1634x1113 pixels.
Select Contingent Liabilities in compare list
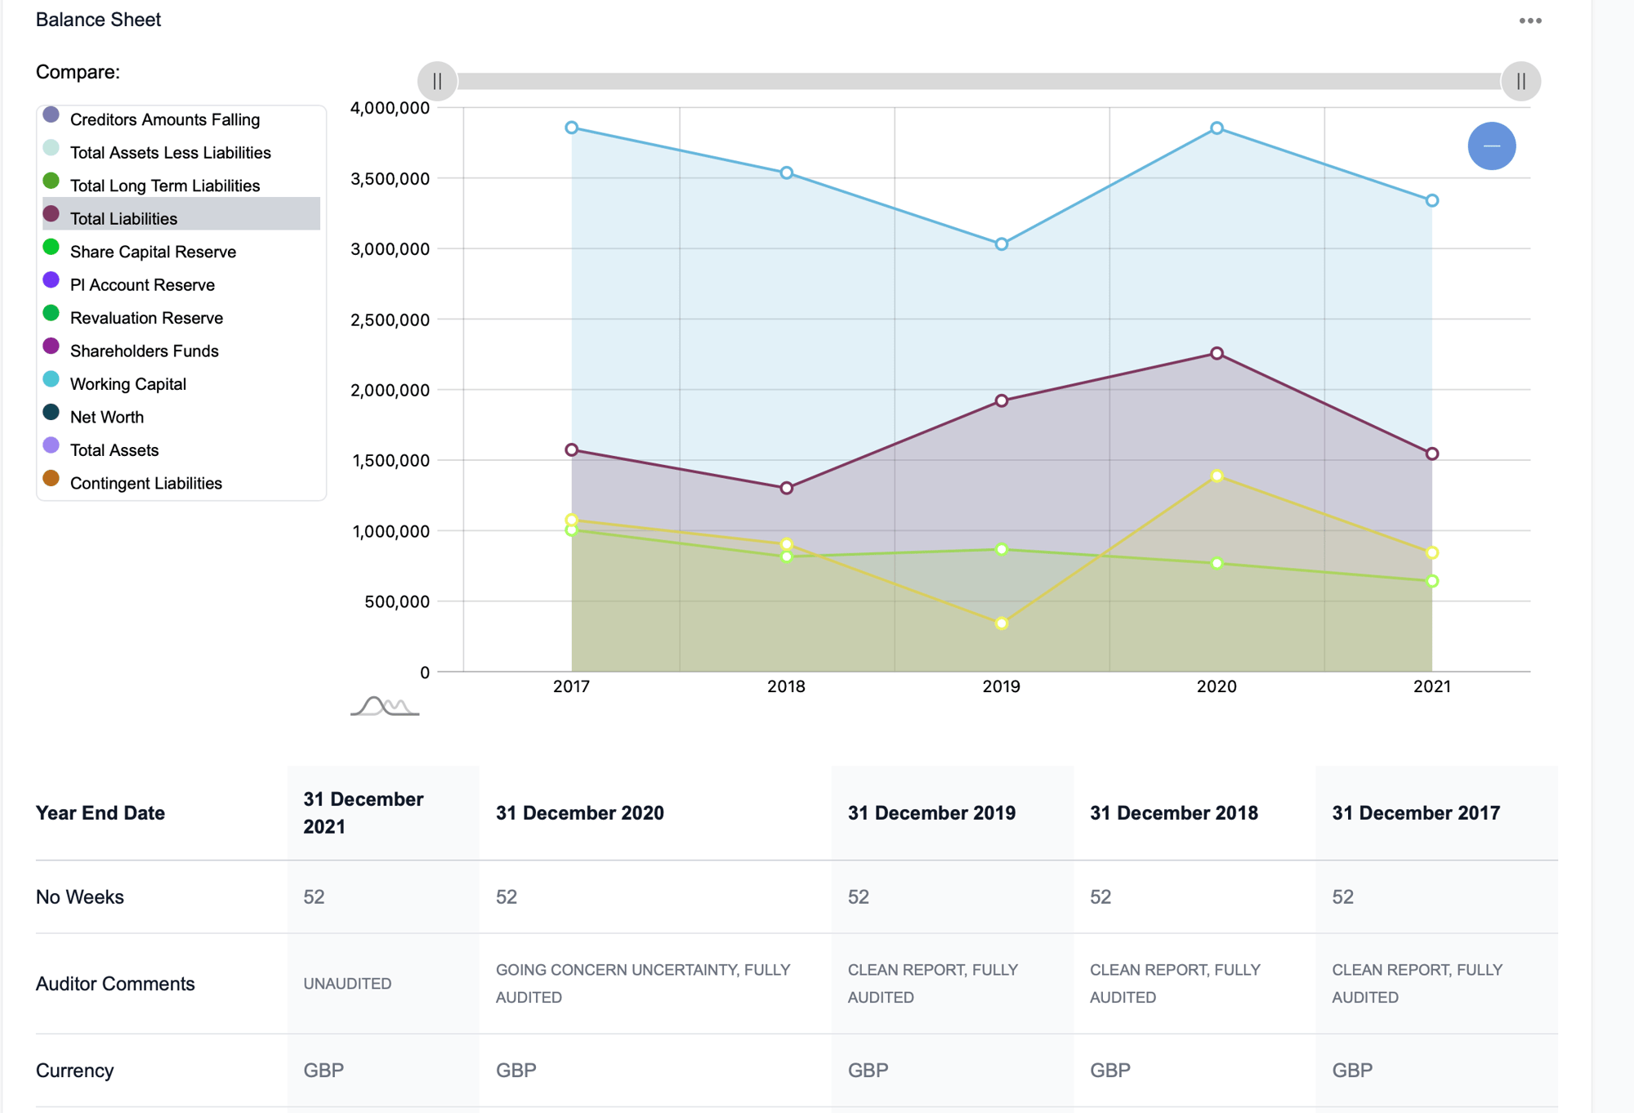click(x=181, y=483)
